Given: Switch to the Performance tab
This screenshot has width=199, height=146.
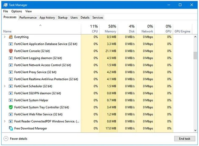Looking at the screenshot, I should (28, 17).
